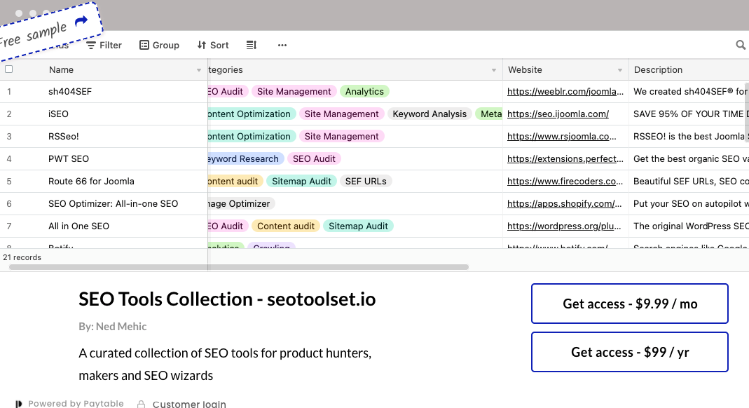Click the By: Ned Mehic author text

[x=113, y=326]
